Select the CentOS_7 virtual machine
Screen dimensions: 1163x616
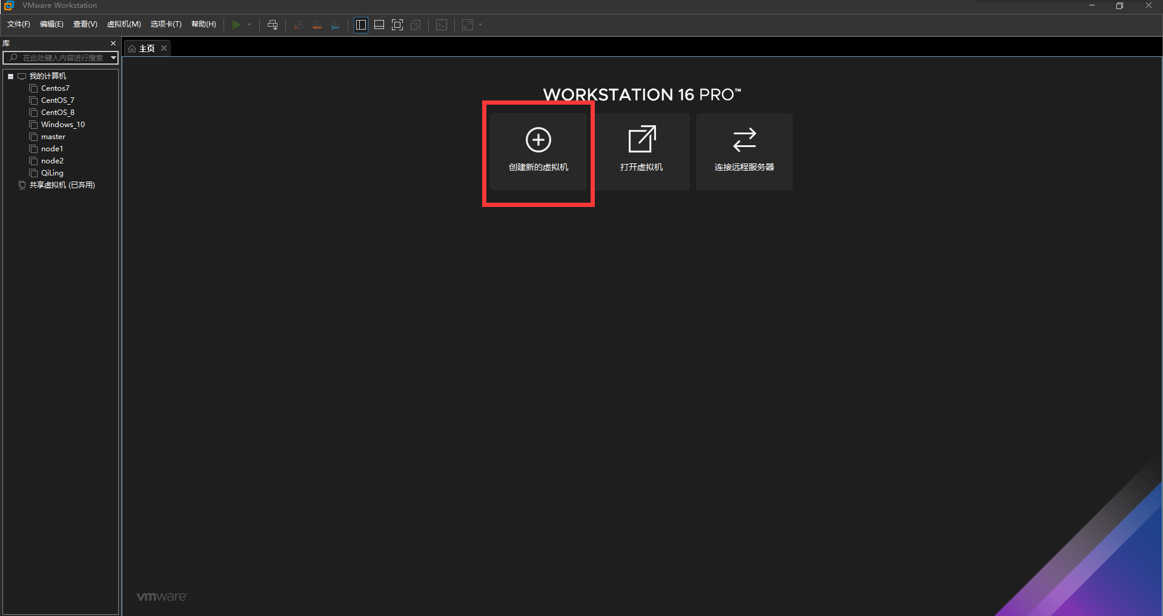coord(58,100)
